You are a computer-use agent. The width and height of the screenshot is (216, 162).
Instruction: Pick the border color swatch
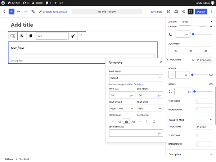(x=172, y=75)
